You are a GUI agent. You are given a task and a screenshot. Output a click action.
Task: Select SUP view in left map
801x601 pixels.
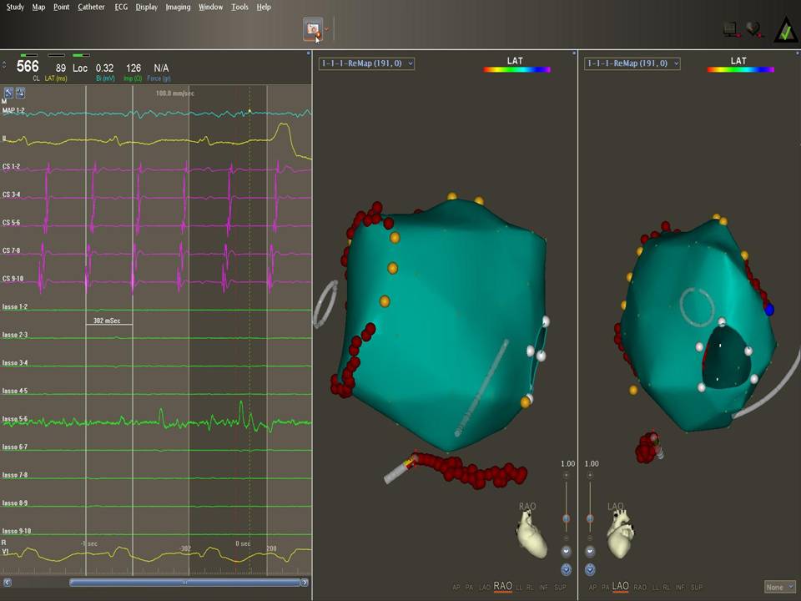[x=558, y=588]
